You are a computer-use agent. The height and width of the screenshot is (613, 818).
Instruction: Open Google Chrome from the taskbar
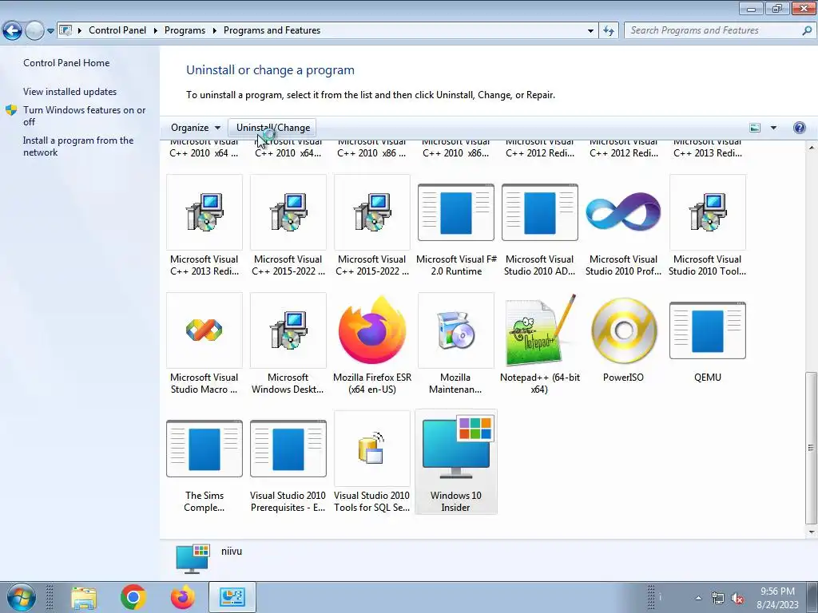(x=133, y=597)
